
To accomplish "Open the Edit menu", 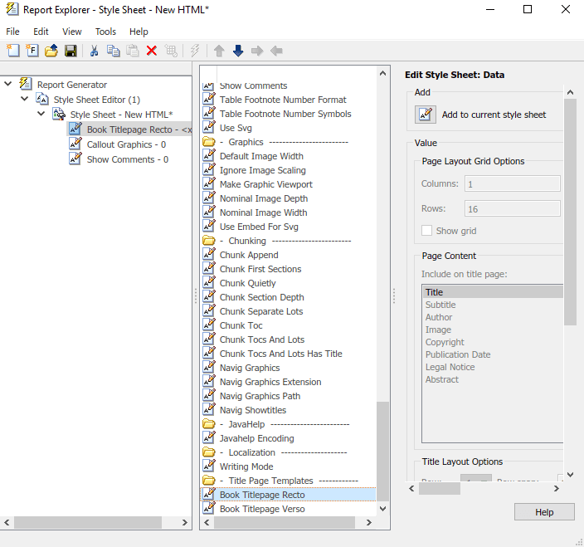I will (x=41, y=32).
